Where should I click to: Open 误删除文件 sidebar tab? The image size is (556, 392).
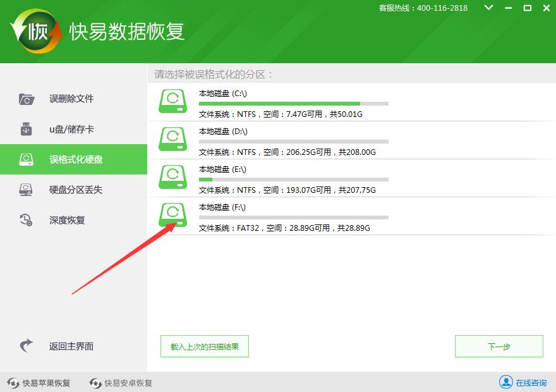click(x=71, y=99)
